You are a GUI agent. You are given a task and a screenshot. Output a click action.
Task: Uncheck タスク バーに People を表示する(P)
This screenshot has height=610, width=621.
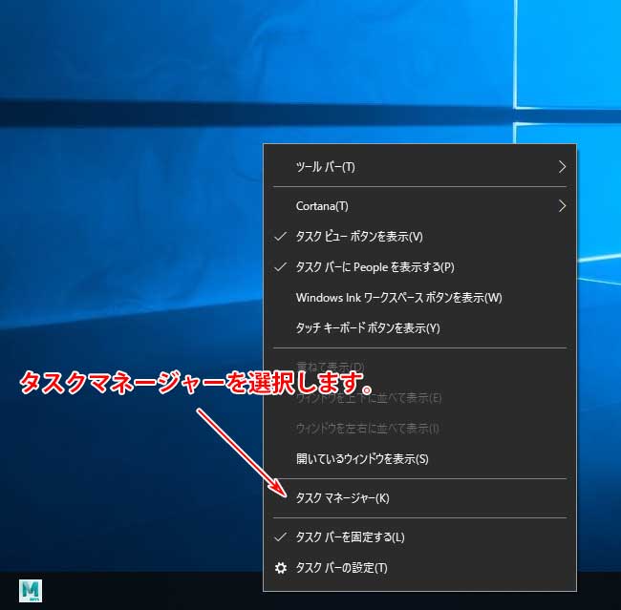tap(419, 266)
